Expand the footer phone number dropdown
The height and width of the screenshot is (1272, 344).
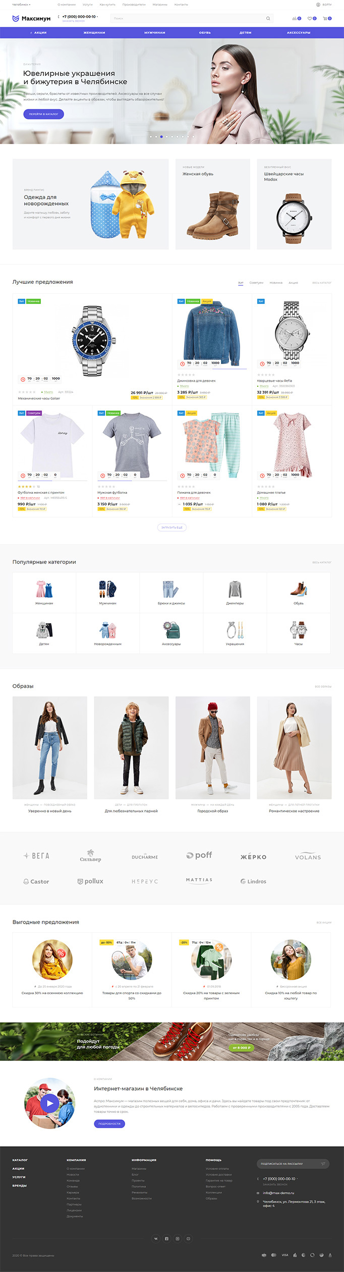coord(298,1179)
